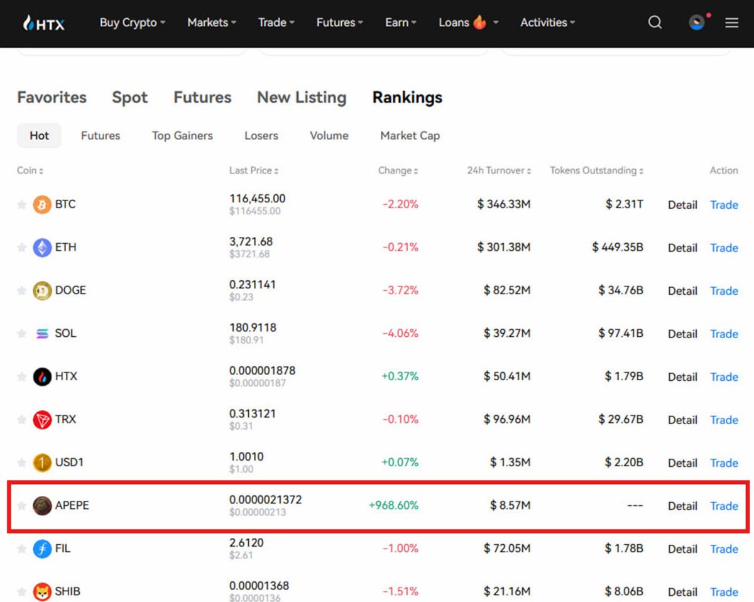Click the SOL coin icon
754x602 pixels.
pyautogui.click(x=42, y=334)
